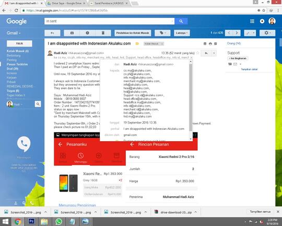Print all messages in conversation
This screenshot has width=282, height=226.
pos(210,43)
